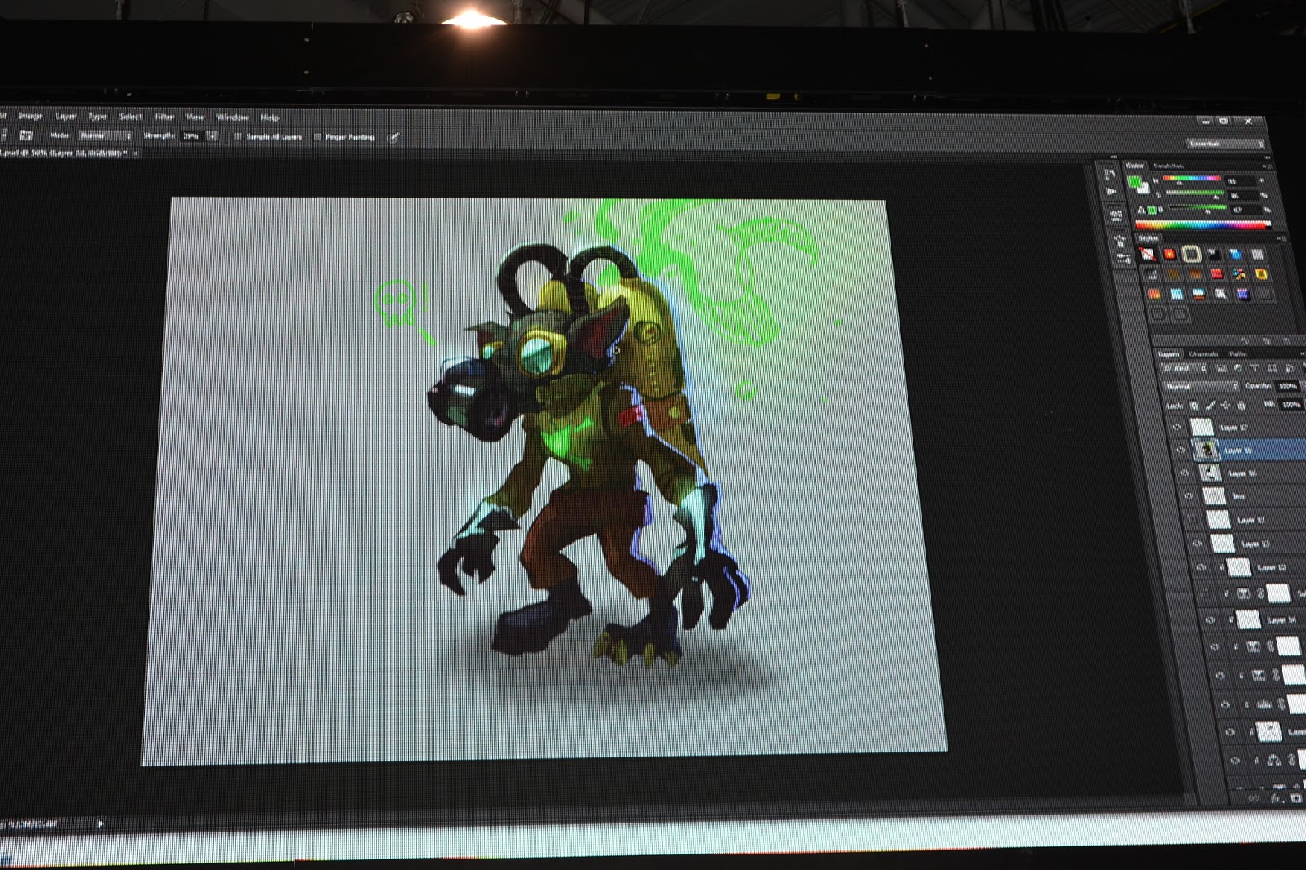Open the Select menu
The image size is (1306, 870).
tap(131, 116)
